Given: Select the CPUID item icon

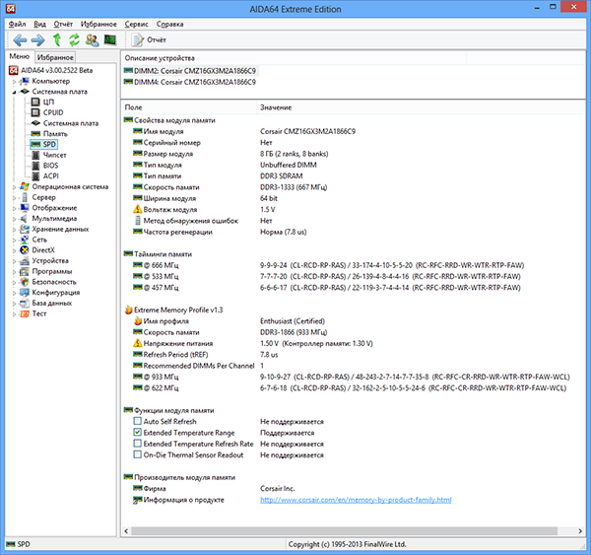Looking at the screenshot, I should (x=35, y=112).
